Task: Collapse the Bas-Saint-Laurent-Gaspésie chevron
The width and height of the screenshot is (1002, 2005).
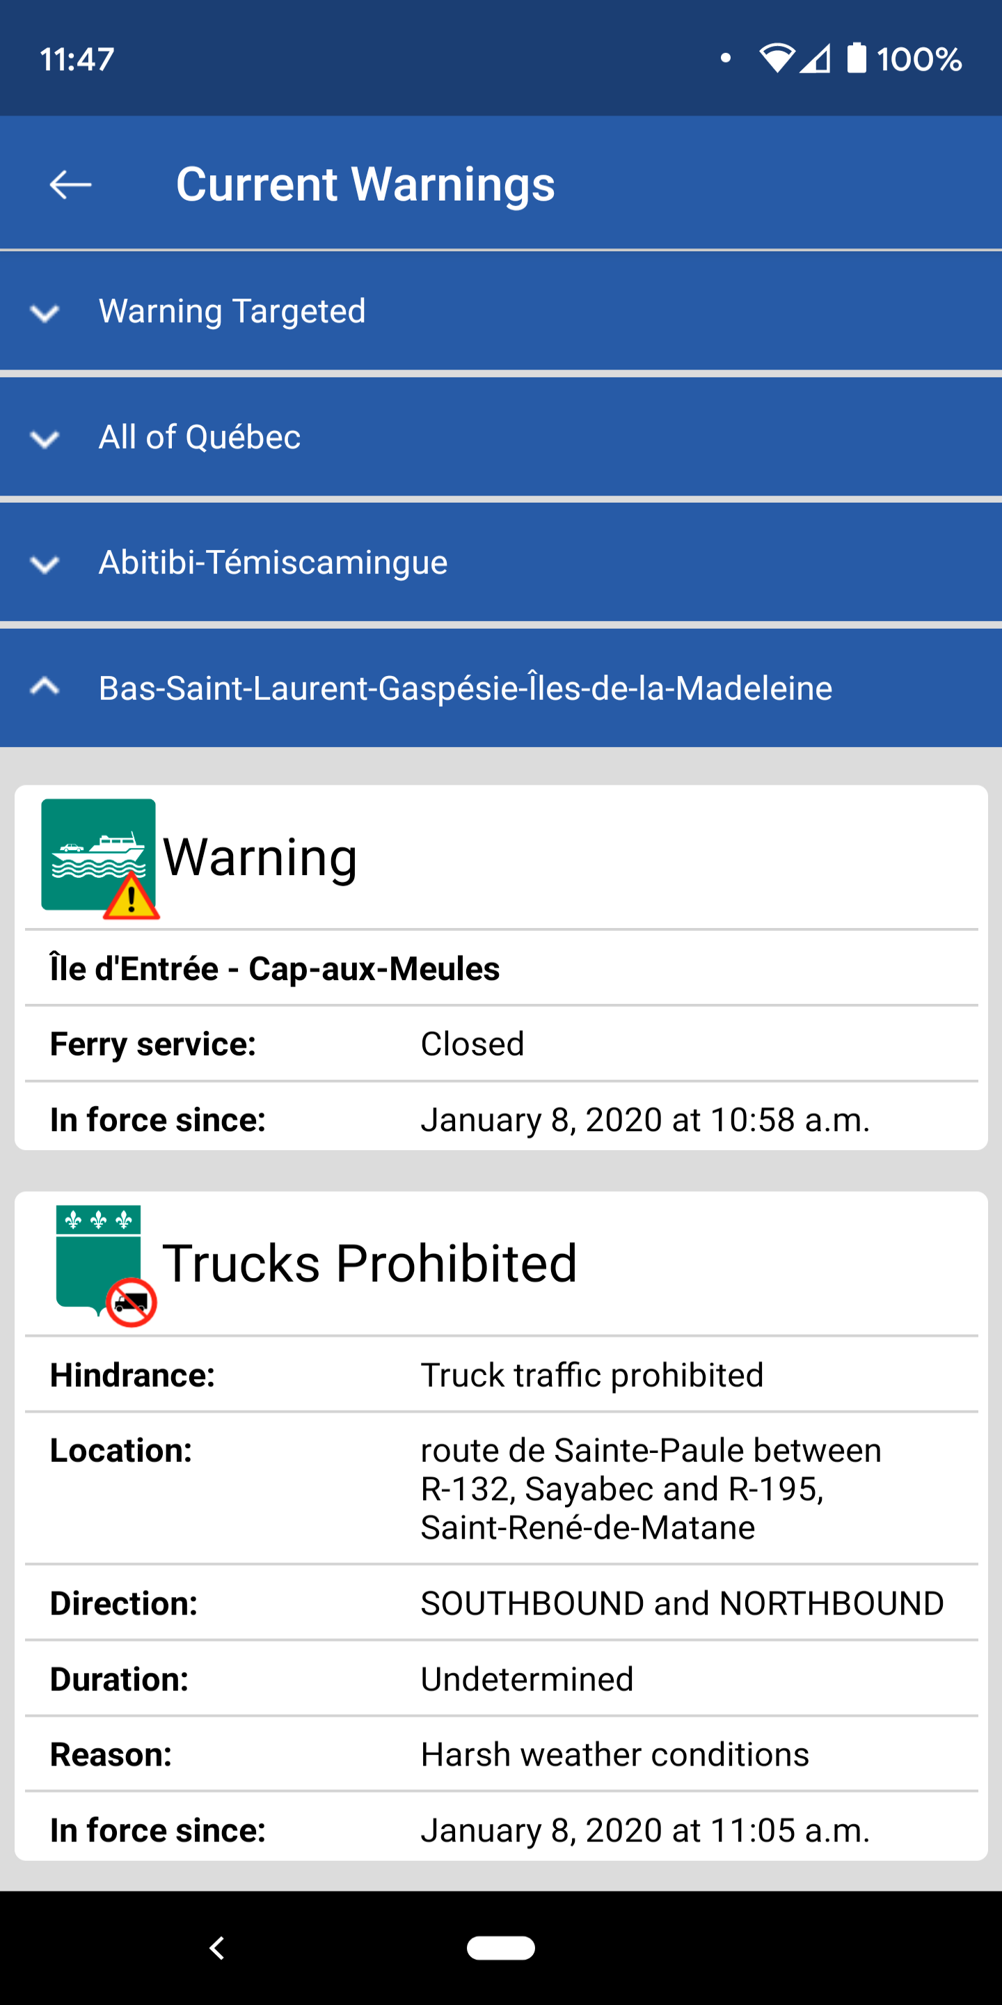Action: click(x=45, y=686)
